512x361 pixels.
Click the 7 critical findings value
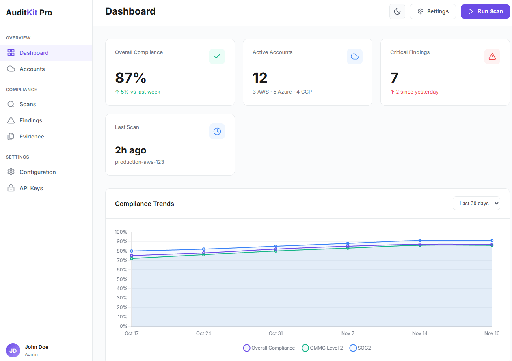(x=394, y=78)
